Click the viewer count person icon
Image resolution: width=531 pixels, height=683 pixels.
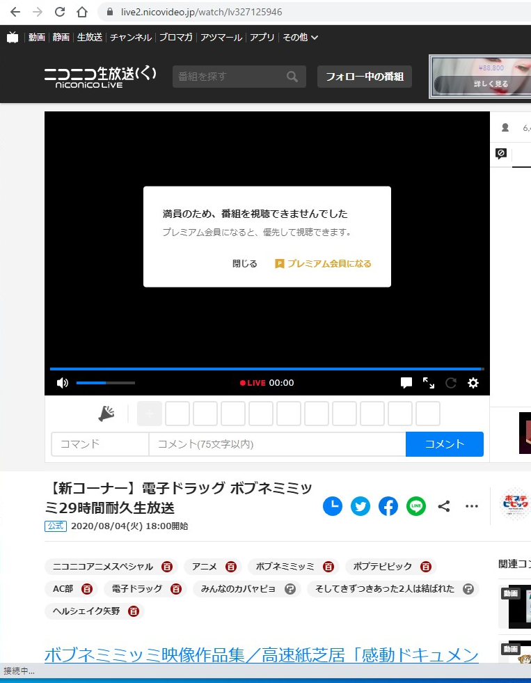505,127
